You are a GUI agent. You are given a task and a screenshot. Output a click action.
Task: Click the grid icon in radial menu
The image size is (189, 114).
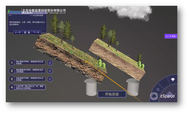point(158,89)
